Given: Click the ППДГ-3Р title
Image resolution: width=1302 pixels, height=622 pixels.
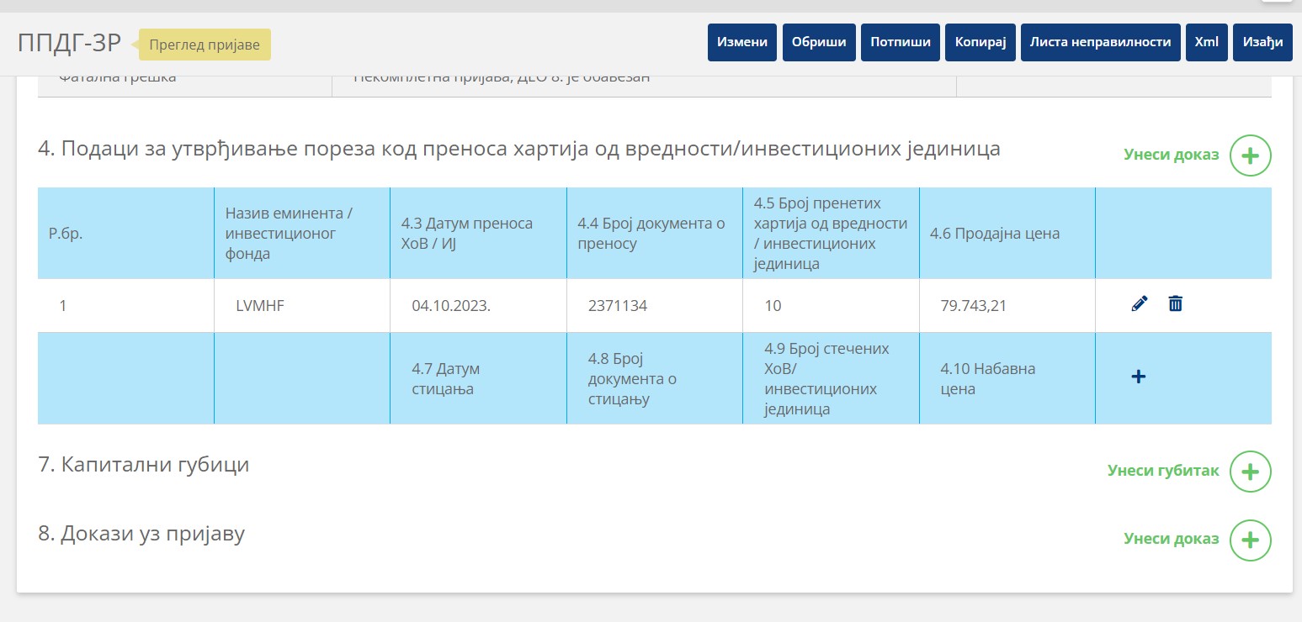Looking at the screenshot, I should click(70, 44).
